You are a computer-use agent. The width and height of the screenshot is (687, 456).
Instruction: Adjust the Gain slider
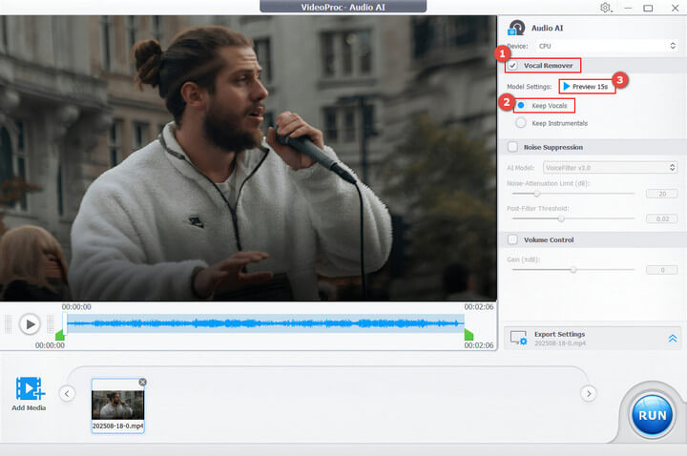[573, 269]
